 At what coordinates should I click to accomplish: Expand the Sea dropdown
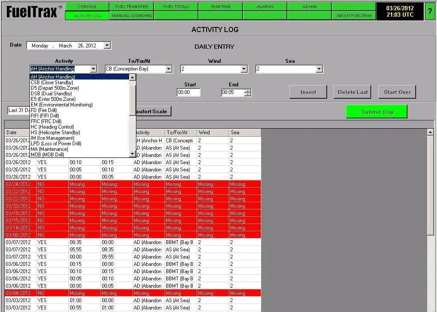(319, 69)
